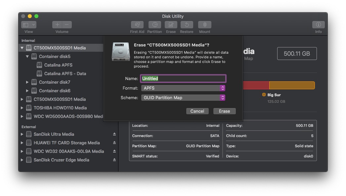Click the orange Big Sur usage bar segment
Screen dimensions: 346x196
point(292,85)
